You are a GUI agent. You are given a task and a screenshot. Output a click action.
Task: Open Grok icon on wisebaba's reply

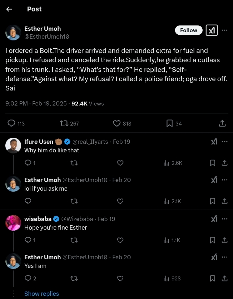point(214,219)
